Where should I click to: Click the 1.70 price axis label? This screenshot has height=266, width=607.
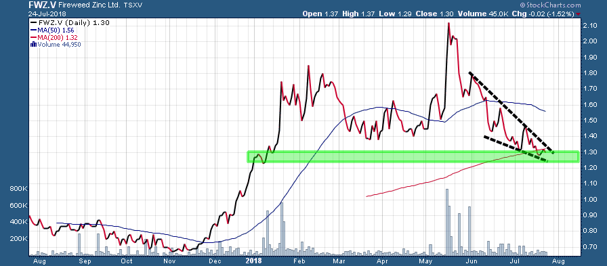590,89
